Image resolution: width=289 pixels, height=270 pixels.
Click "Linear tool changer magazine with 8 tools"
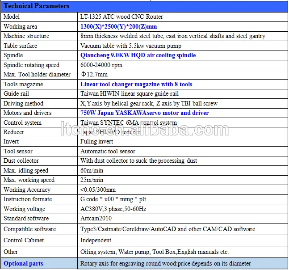coord(136,84)
